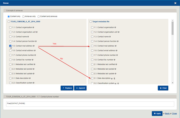Select the Annexes only radio option
The width and height of the screenshot is (180, 118).
pos(23,16)
